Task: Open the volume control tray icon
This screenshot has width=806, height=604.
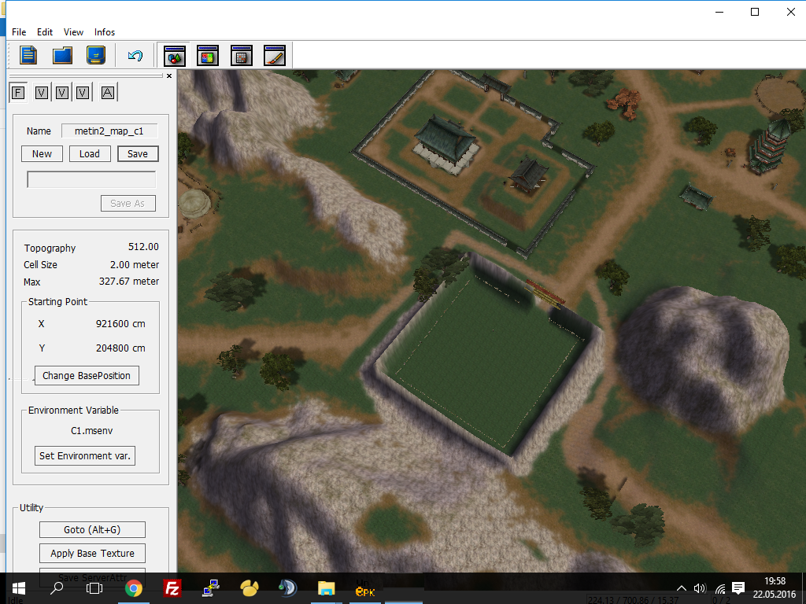Action: 700,588
